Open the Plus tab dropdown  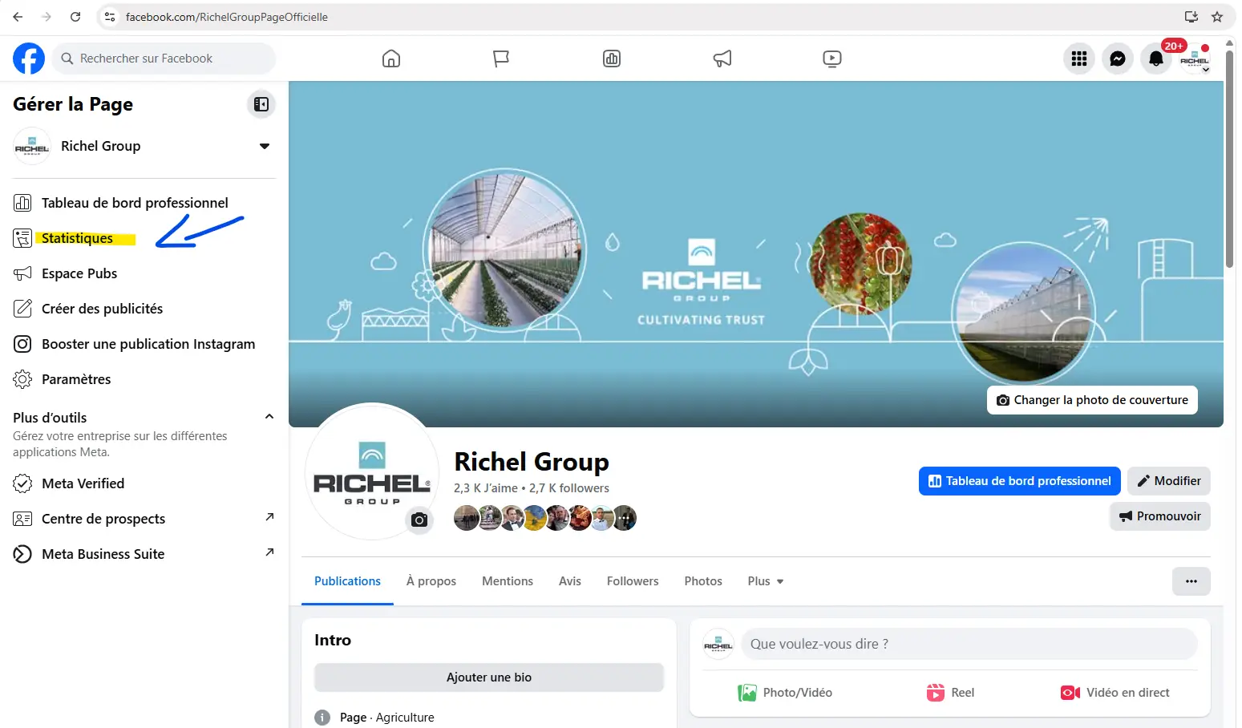(x=766, y=581)
